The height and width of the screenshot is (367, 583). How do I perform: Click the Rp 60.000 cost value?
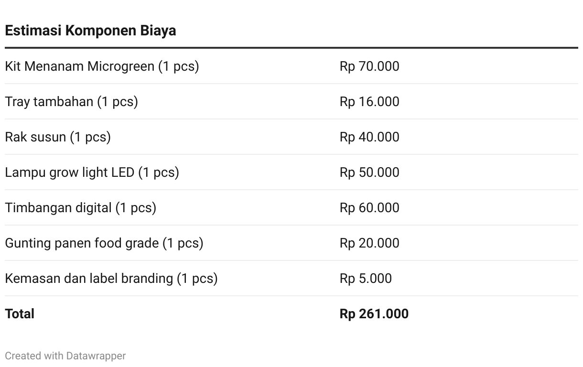coord(369,207)
